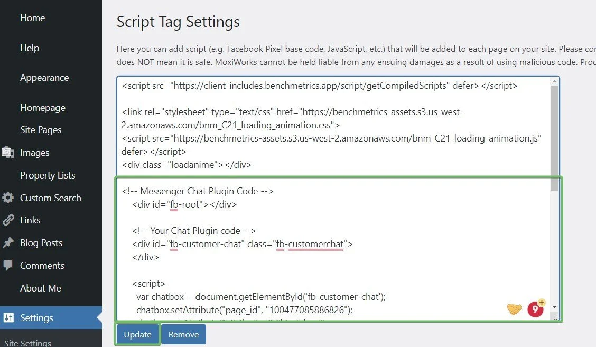Open the Site Settings submenu link
596x347 pixels.
(27, 343)
